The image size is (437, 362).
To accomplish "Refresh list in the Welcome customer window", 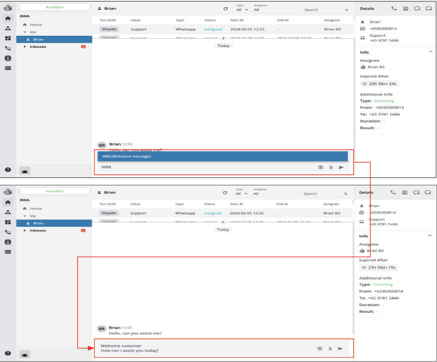I will point(225,193).
